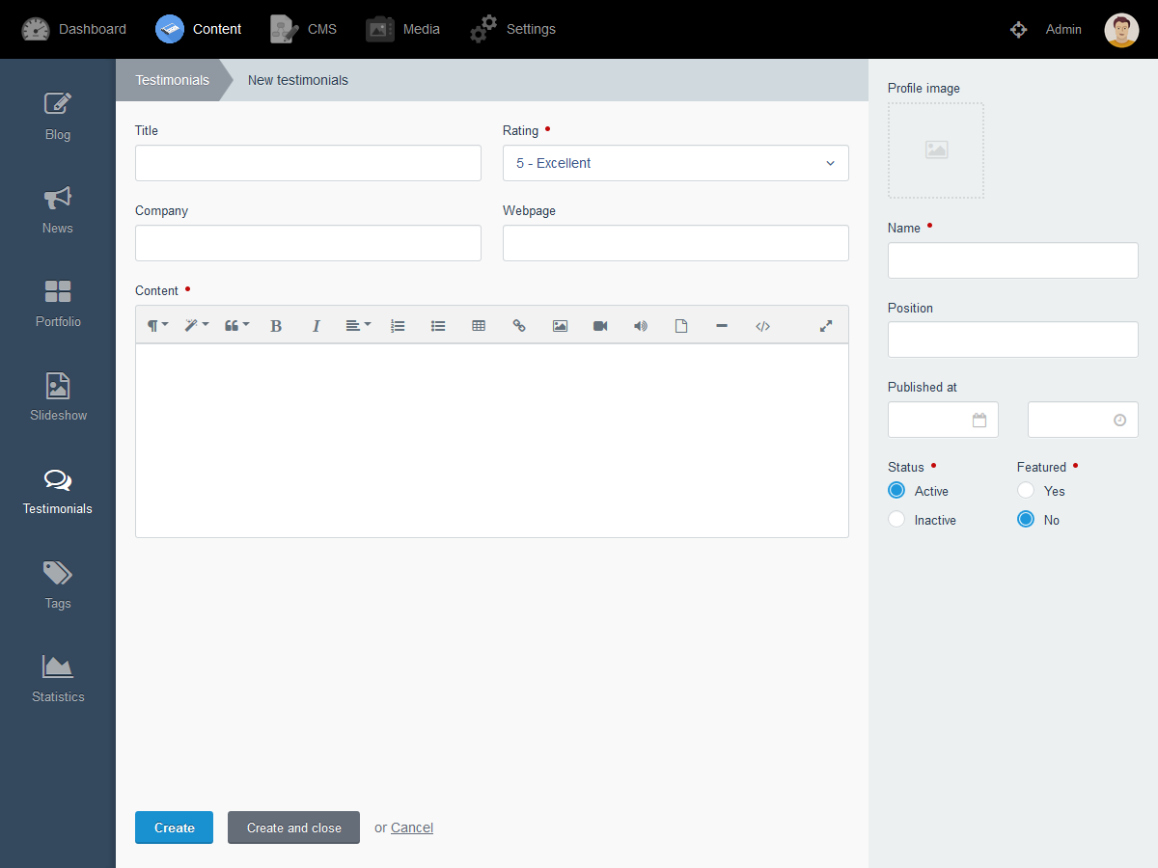Toggle fullscreen editor mode
This screenshot has width=1158, height=868.
click(826, 326)
